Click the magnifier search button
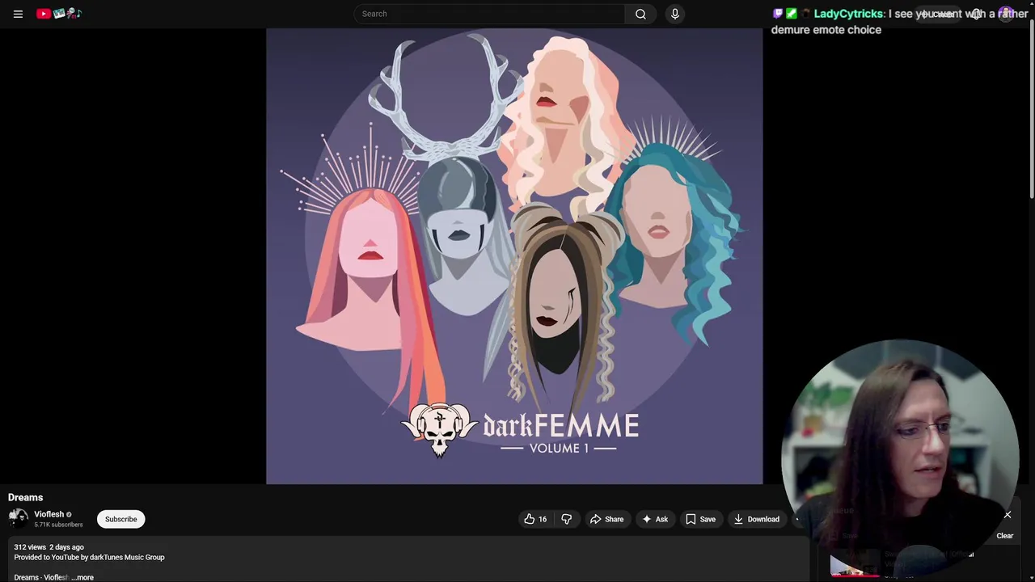 (640, 14)
